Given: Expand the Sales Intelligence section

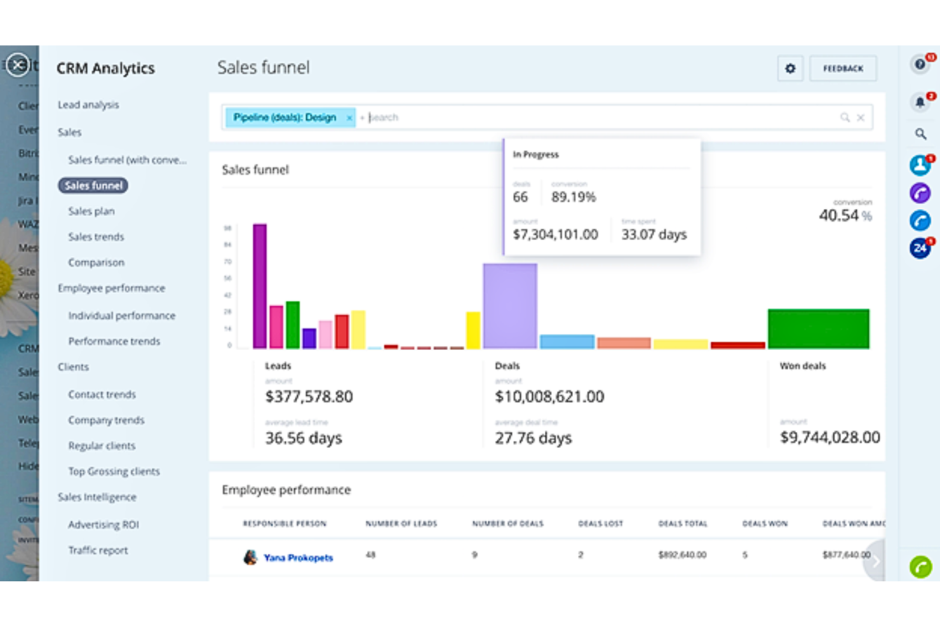Looking at the screenshot, I should tap(97, 497).
